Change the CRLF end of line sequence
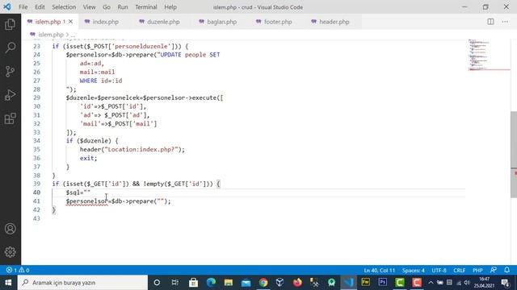 (459, 271)
